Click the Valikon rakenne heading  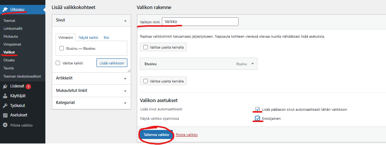click(x=154, y=8)
